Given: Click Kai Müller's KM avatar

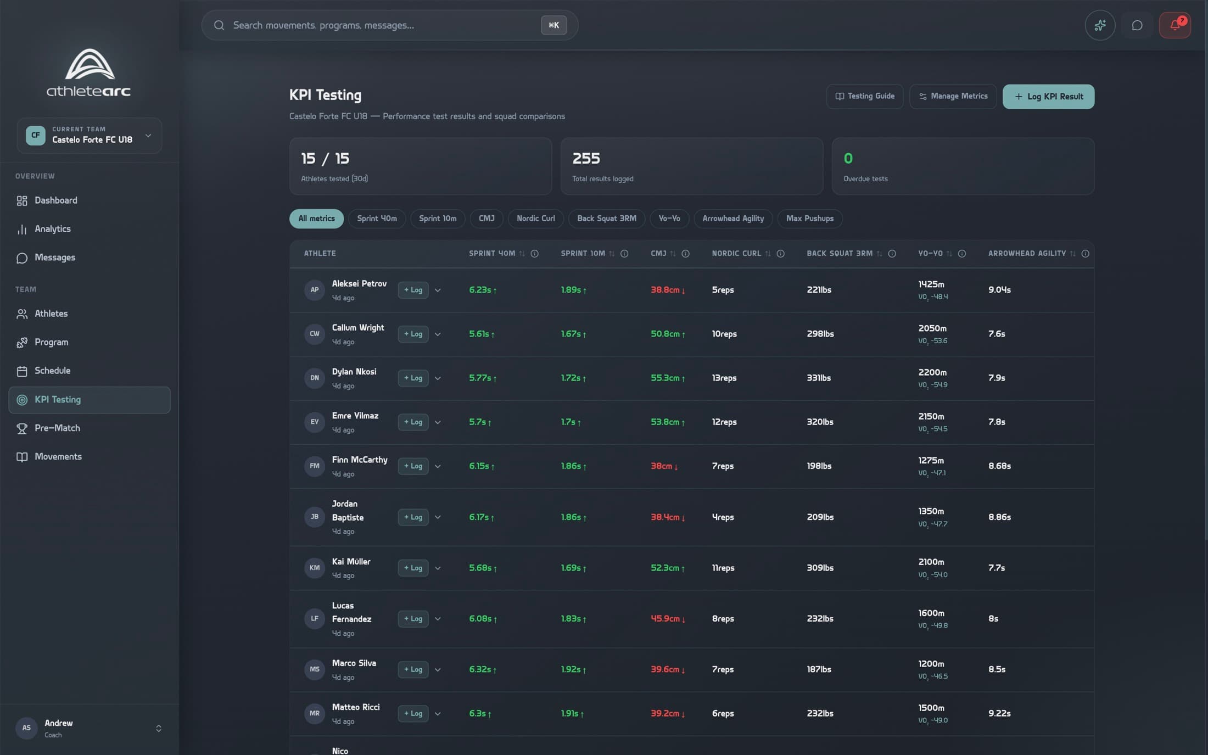Looking at the screenshot, I should (x=315, y=568).
